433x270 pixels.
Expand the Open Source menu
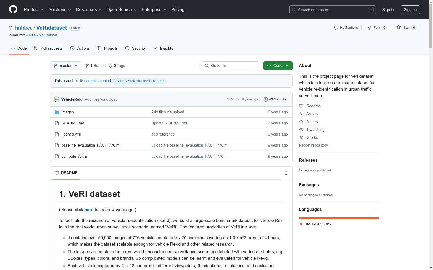[122, 10]
